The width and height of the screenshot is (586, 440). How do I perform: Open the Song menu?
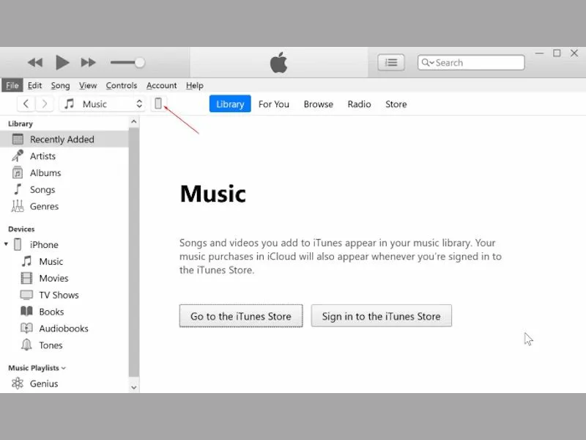click(x=60, y=85)
